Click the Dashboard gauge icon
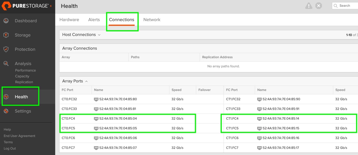This screenshot has height=155, width=358. pyautogui.click(x=6, y=21)
